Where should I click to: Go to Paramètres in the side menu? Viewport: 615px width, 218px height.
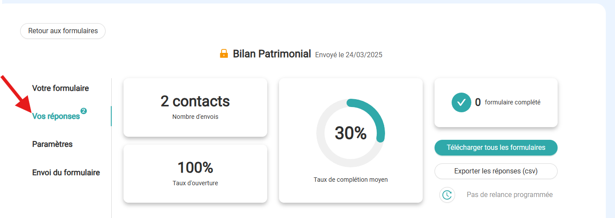(52, 144)
